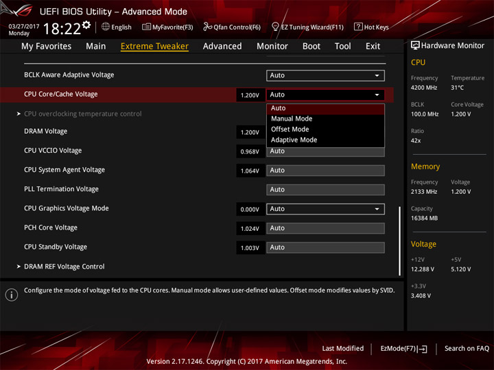Click the EzMode exit arrow icon
Viewport: 494px width, 370px height.
coord(423,349)
